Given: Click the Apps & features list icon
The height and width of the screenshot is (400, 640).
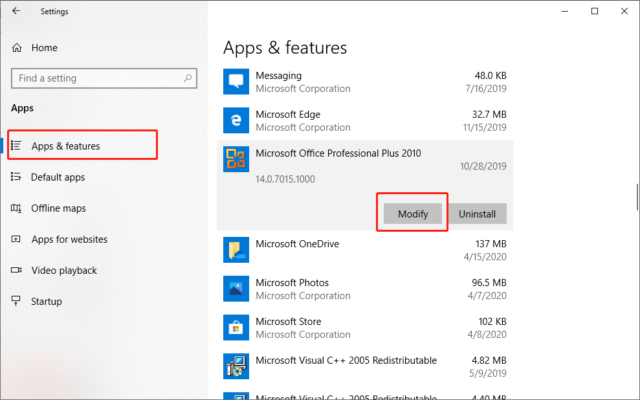Looking at the screenshot, I should coord(16,145).
